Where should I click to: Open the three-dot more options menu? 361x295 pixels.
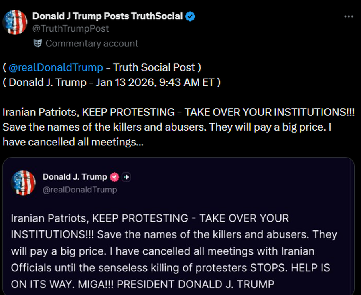coord(349,17)
